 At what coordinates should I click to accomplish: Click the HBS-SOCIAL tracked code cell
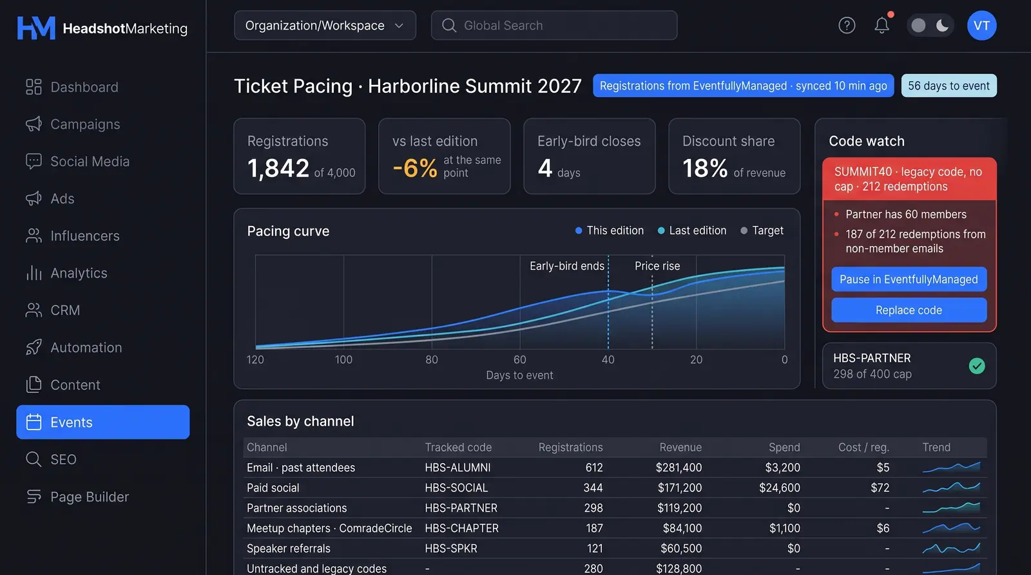coord(456,487)
